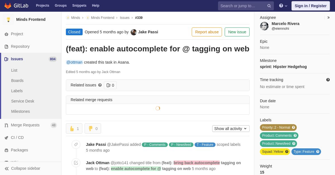Viewport: 335px width, 175px height.
Task: Select List under Issues
Action: coord(14,70)
